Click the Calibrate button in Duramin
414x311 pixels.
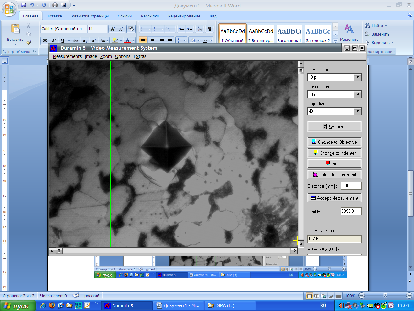coord(334,126)
